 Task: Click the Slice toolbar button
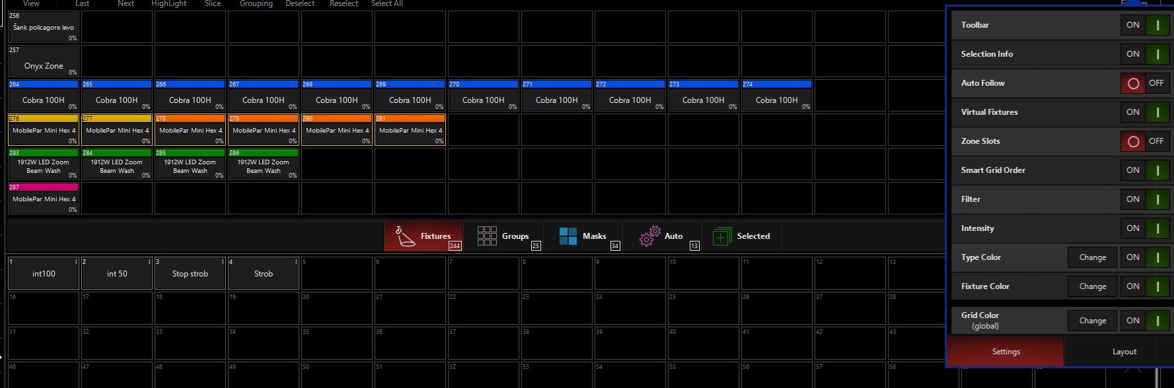coord(213,3)
